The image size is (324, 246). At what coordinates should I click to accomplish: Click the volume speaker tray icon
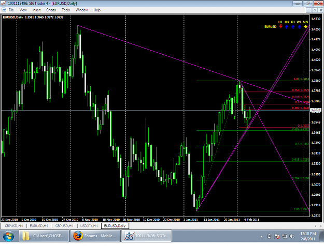pos(292,236)
